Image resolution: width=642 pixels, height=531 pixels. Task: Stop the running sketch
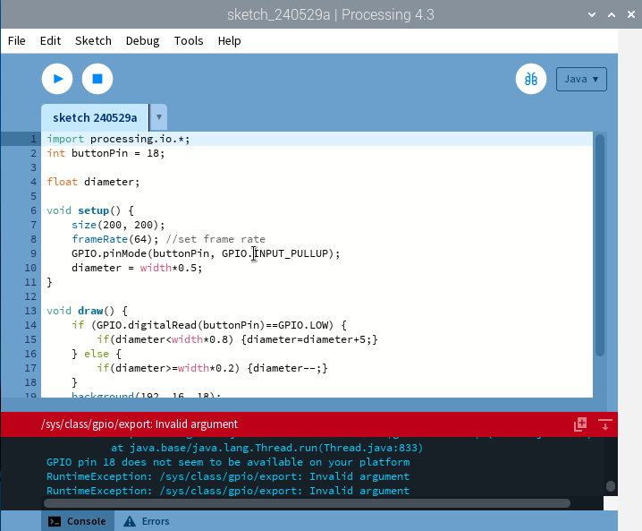point(97,79)
